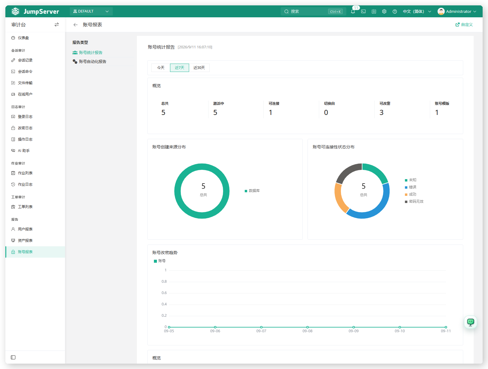Open 账号报表 in sidebar
Viewport: 488px width, 369px height.
(x=35, y=252)
